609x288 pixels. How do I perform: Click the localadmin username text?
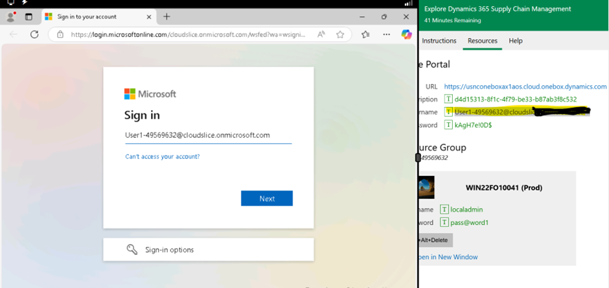466,210
